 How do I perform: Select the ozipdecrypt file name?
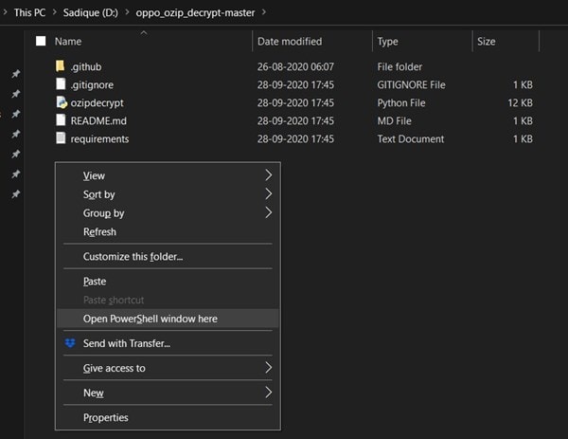click(98, 103)
